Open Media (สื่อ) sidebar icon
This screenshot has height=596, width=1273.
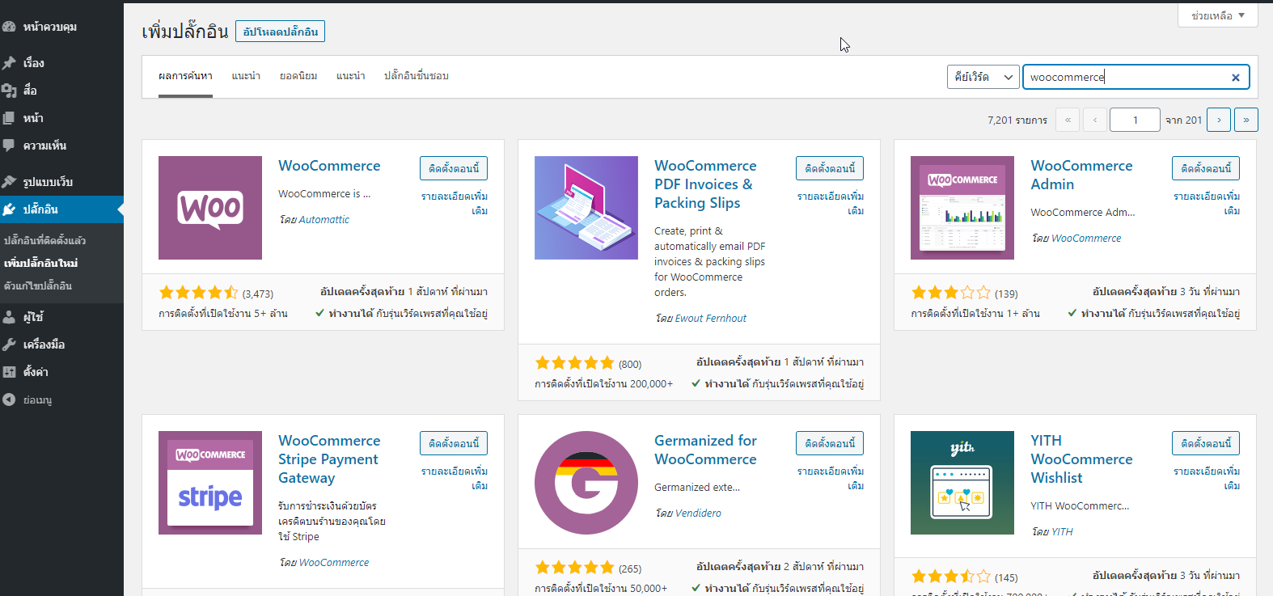coord(9,90)
